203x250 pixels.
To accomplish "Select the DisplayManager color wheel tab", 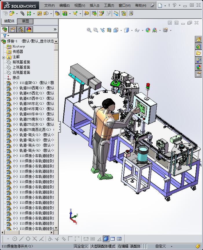I will pyautogui.click(x=29, y=30).
